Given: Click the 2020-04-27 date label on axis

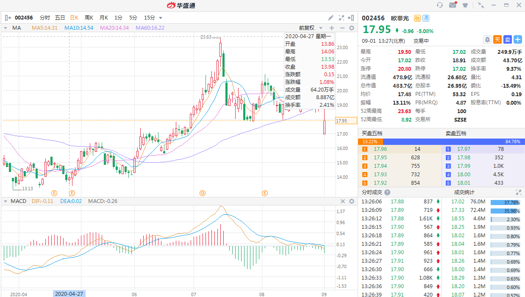Looking at the screenshot, I should (x=69, y=294).
